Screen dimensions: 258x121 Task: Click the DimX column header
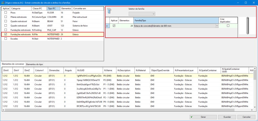click(x=7, y=70)
